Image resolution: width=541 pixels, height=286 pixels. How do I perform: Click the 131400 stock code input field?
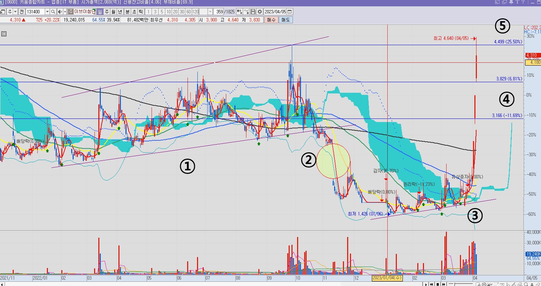(x=35, y=12)
